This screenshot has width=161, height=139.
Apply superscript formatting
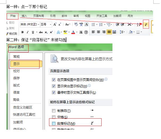pyautogui.click(x=51, y=32)
